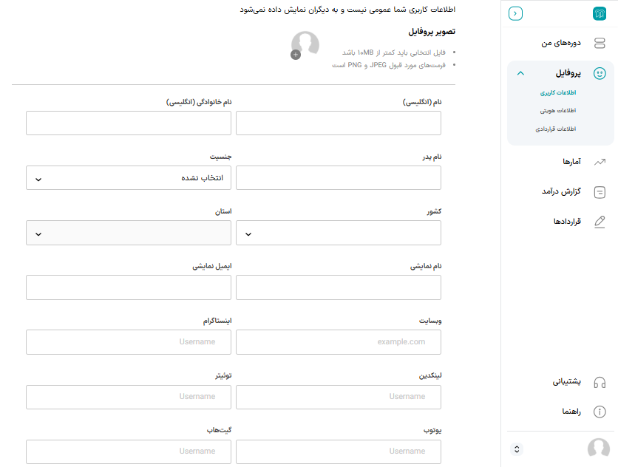Click the JPEG and PNG formats note
The image size is (618, 467).
[389, 65]
